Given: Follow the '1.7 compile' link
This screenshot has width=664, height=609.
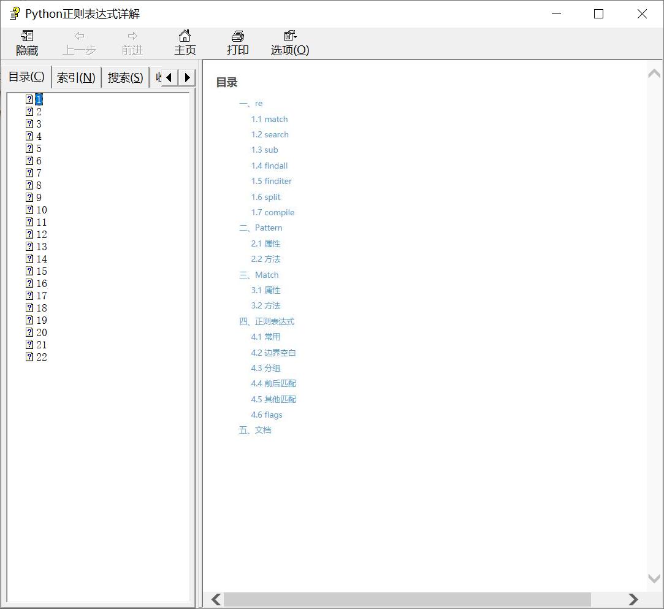Looking at the screenshot, I should (272, 212).
